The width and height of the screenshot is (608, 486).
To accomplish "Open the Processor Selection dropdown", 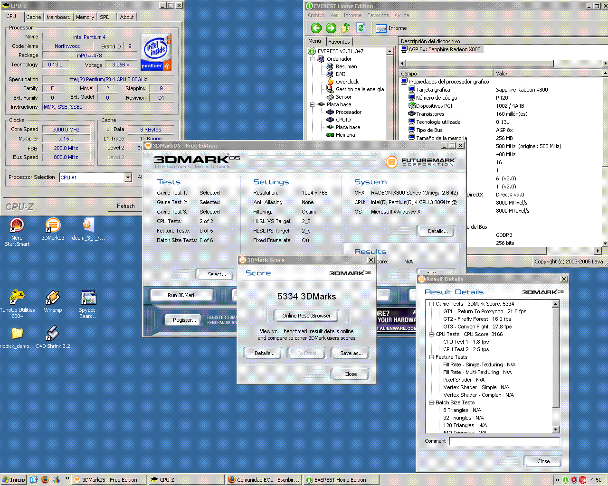I will [x=128, y=178].
